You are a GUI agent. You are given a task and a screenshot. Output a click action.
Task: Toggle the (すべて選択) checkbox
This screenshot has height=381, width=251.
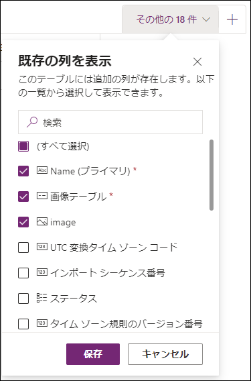(x=23, y=146)
